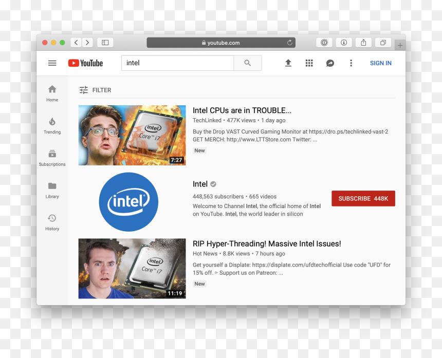Click the '448,563 subscribers' text
The height and width of the screenshot is (358, 442).
[x=218, y=197]
